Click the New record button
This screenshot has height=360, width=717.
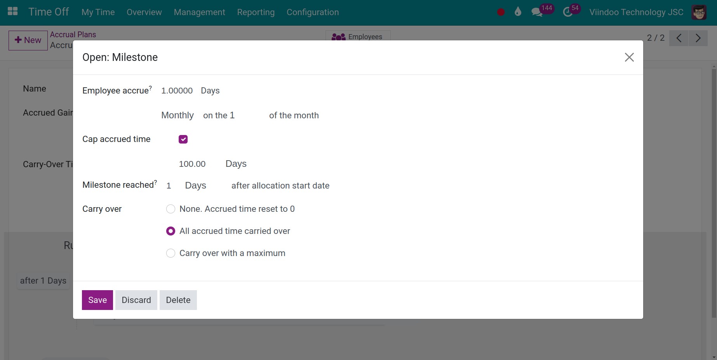[28, 40]
